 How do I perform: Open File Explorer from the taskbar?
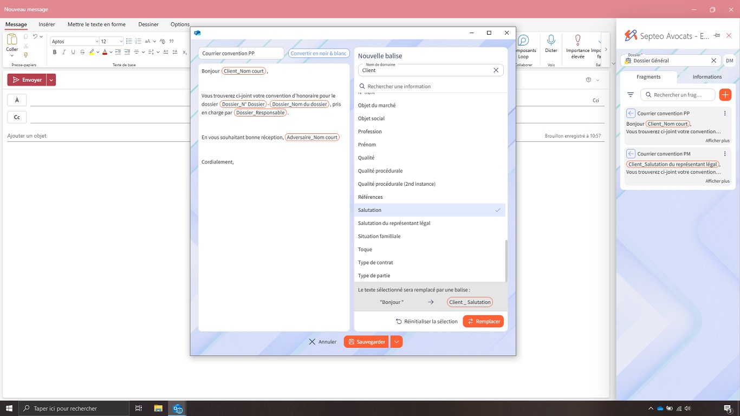[x=158, y=408]
